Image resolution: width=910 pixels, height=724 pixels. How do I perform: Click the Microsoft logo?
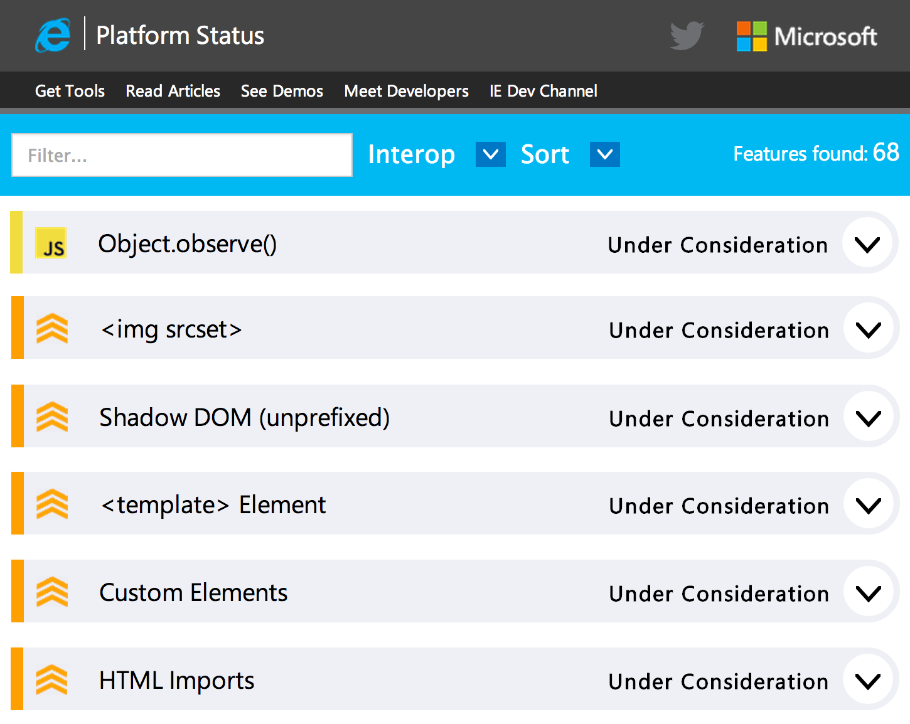[807, 36]
